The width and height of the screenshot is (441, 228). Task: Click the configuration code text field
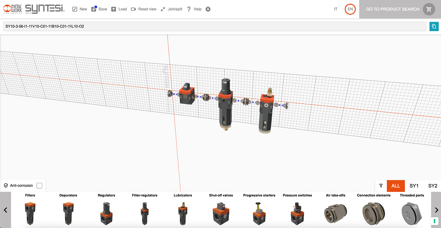(x=214, y=26)
